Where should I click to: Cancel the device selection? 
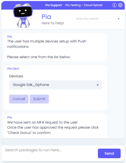[19, 99]
